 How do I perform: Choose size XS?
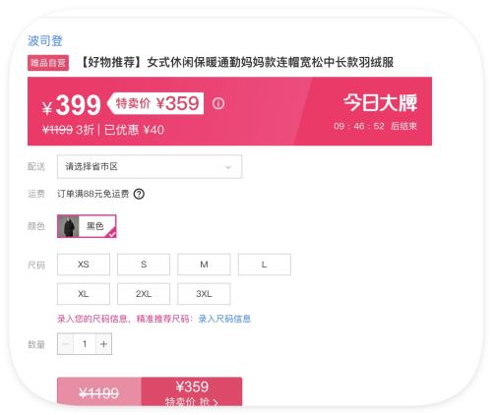tap(84, 265)
